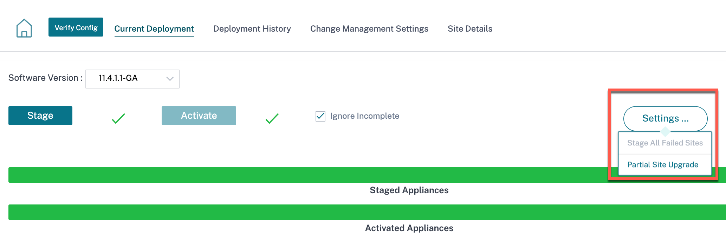Click the Activated Appliances progress bar
The image size is (726, 241).
pos(367,212)
